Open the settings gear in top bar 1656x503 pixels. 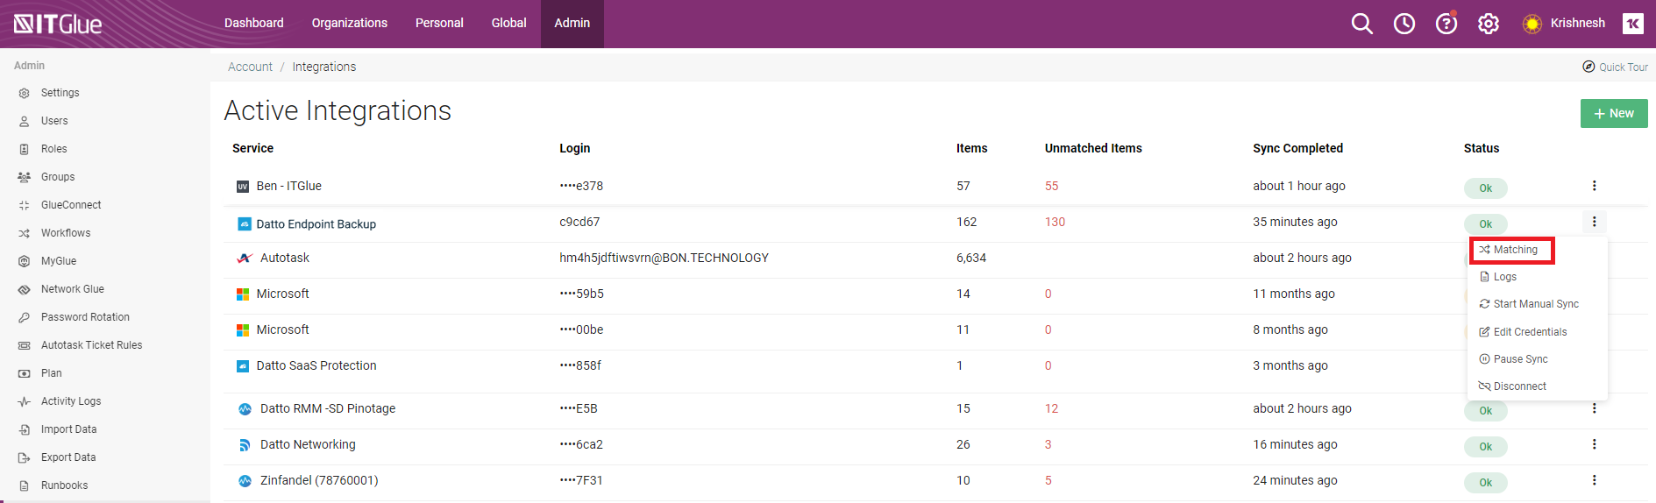tap(1488, 24)
